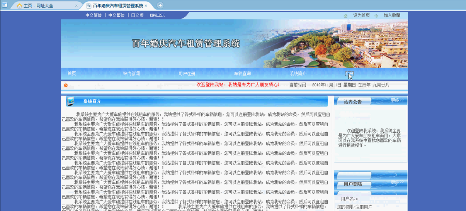Click the green icon beside 加入收藏
Screen dimensions: 466x211
coord(376,16)
